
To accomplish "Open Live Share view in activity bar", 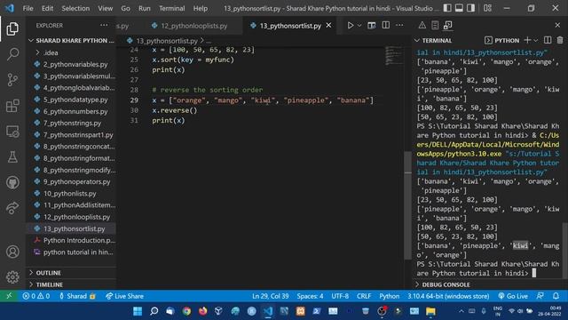I will [12, 208].
